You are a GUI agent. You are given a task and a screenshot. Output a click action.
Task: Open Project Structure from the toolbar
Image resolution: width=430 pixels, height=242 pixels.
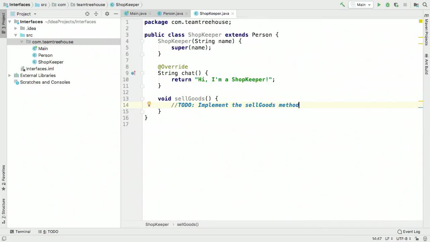[416, 5]
